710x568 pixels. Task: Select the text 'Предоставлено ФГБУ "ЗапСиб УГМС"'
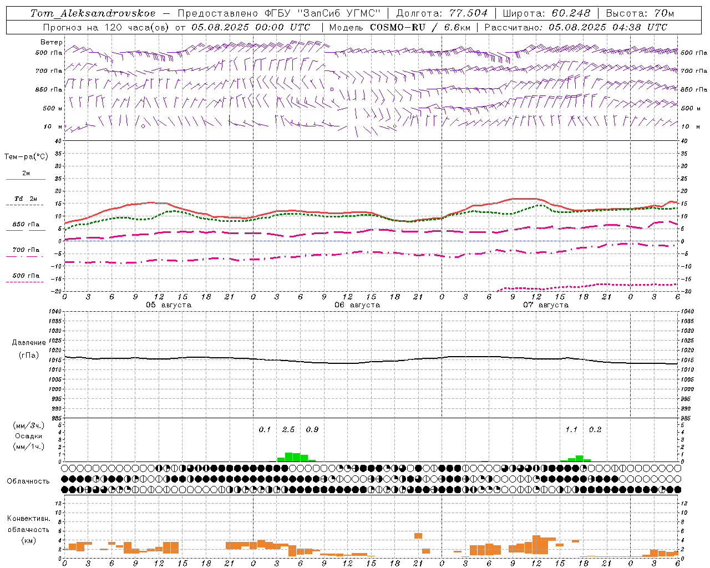pos(279,13)
